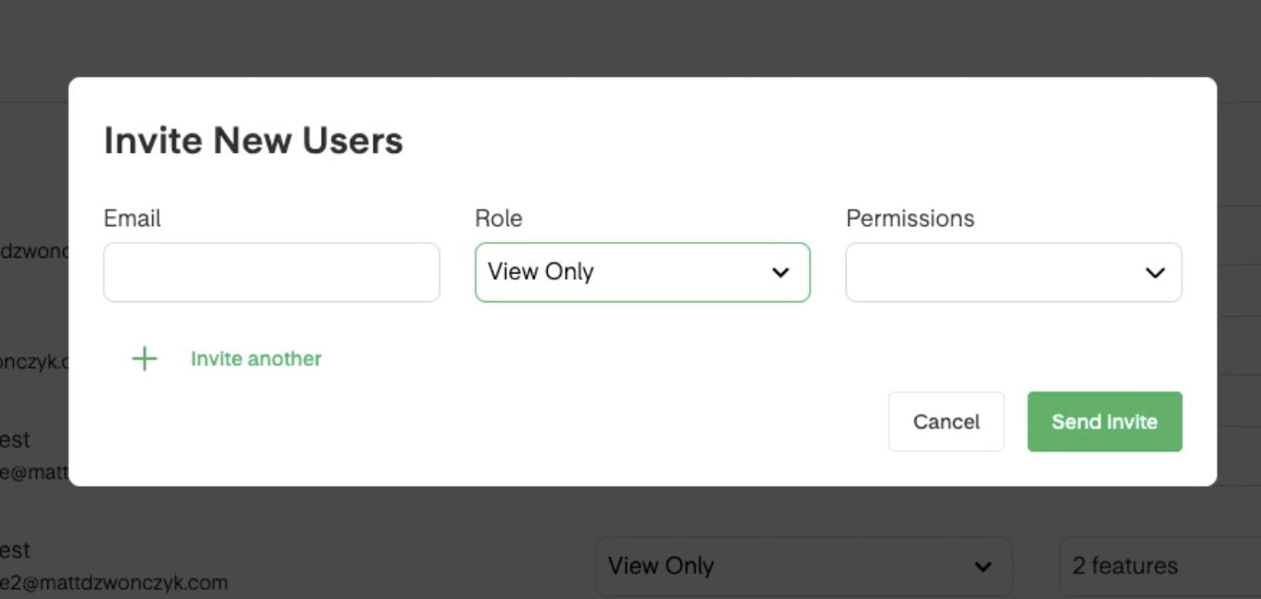This screenshot has width=1261, height=599.
Task: Expand the background user's View Only role dropdown
Action: [802, 566]
